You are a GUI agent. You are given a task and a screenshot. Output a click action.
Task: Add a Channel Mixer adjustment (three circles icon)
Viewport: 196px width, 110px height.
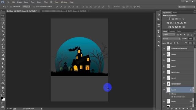[182, 23]
